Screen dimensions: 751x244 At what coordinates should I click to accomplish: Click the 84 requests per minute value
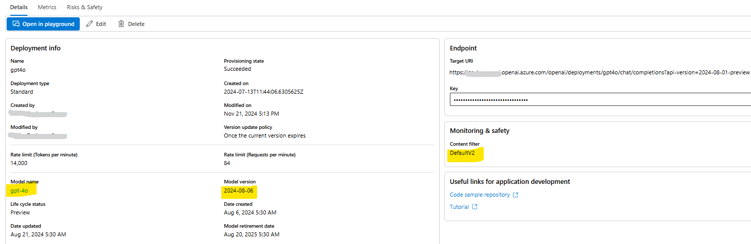pos(227,163)
